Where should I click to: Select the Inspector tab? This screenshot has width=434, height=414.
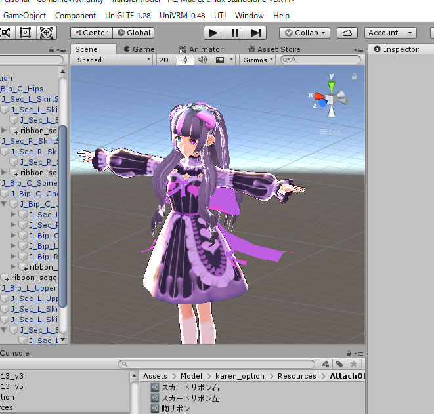[x=396, y=49]
